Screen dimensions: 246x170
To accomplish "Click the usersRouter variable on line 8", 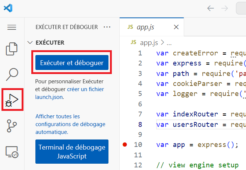I will pos(195,125).
